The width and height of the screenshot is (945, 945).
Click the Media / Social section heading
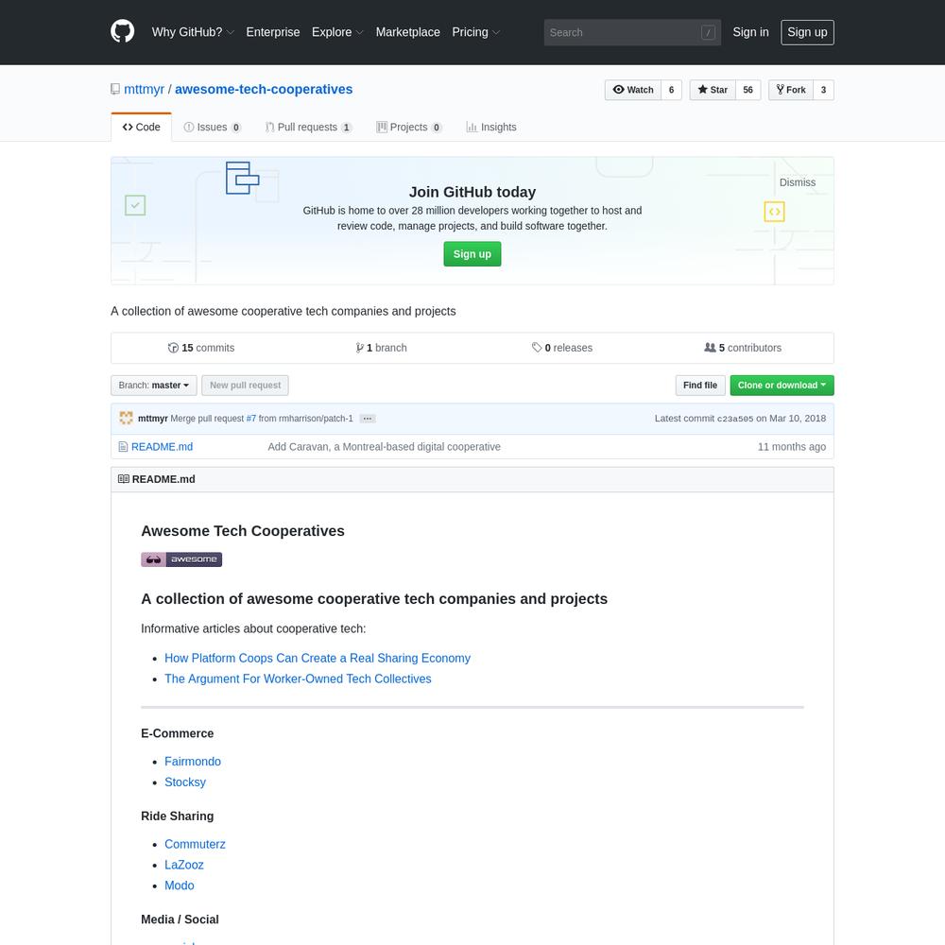tap(180, 919)
